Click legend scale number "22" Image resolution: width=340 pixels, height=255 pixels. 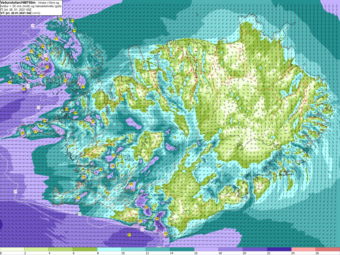(x=269, y=253)
